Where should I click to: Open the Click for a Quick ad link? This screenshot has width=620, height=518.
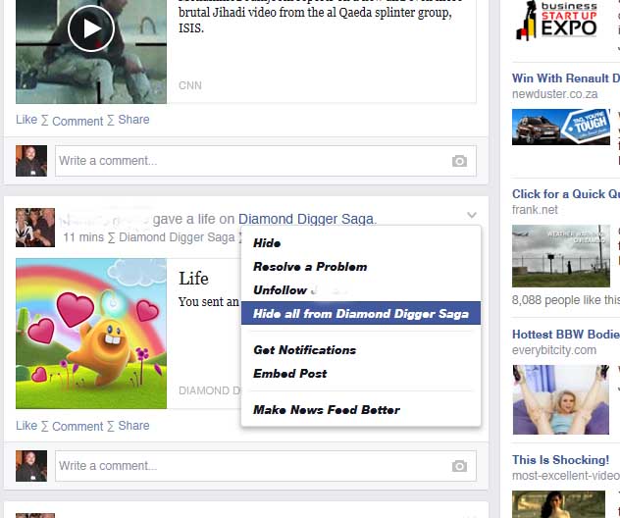[565, 194]
